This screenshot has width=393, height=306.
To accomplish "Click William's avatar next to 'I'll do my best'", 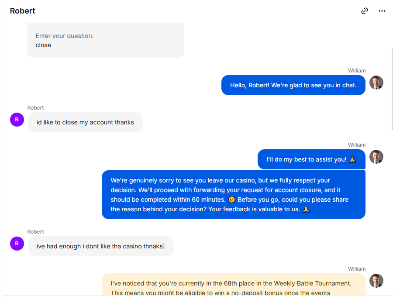I will point(376,157).
